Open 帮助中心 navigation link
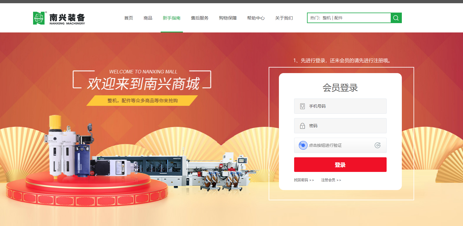Screen dimensions: 463x226 click(256, 18)
